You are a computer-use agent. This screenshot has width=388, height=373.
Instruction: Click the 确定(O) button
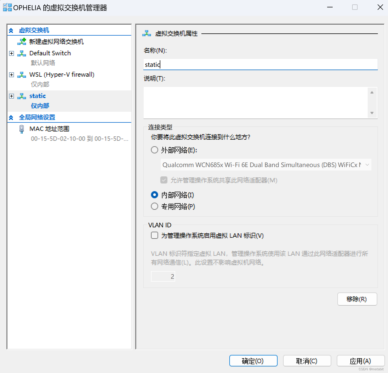pyautogui.click(x=253, y=361)
